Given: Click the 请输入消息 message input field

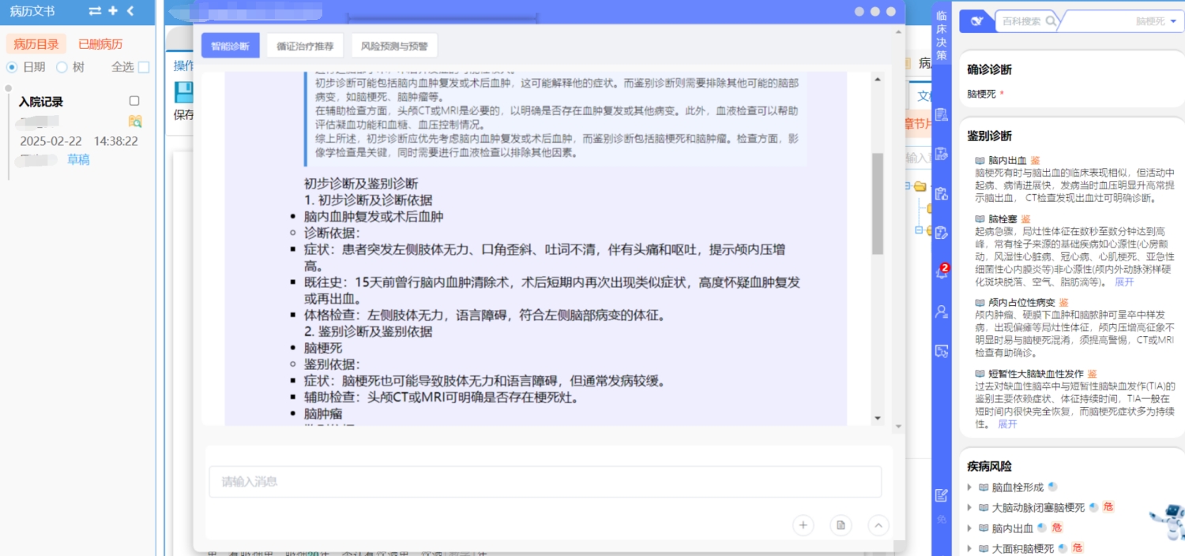Looking at the screenshot, I should [544, 482].
